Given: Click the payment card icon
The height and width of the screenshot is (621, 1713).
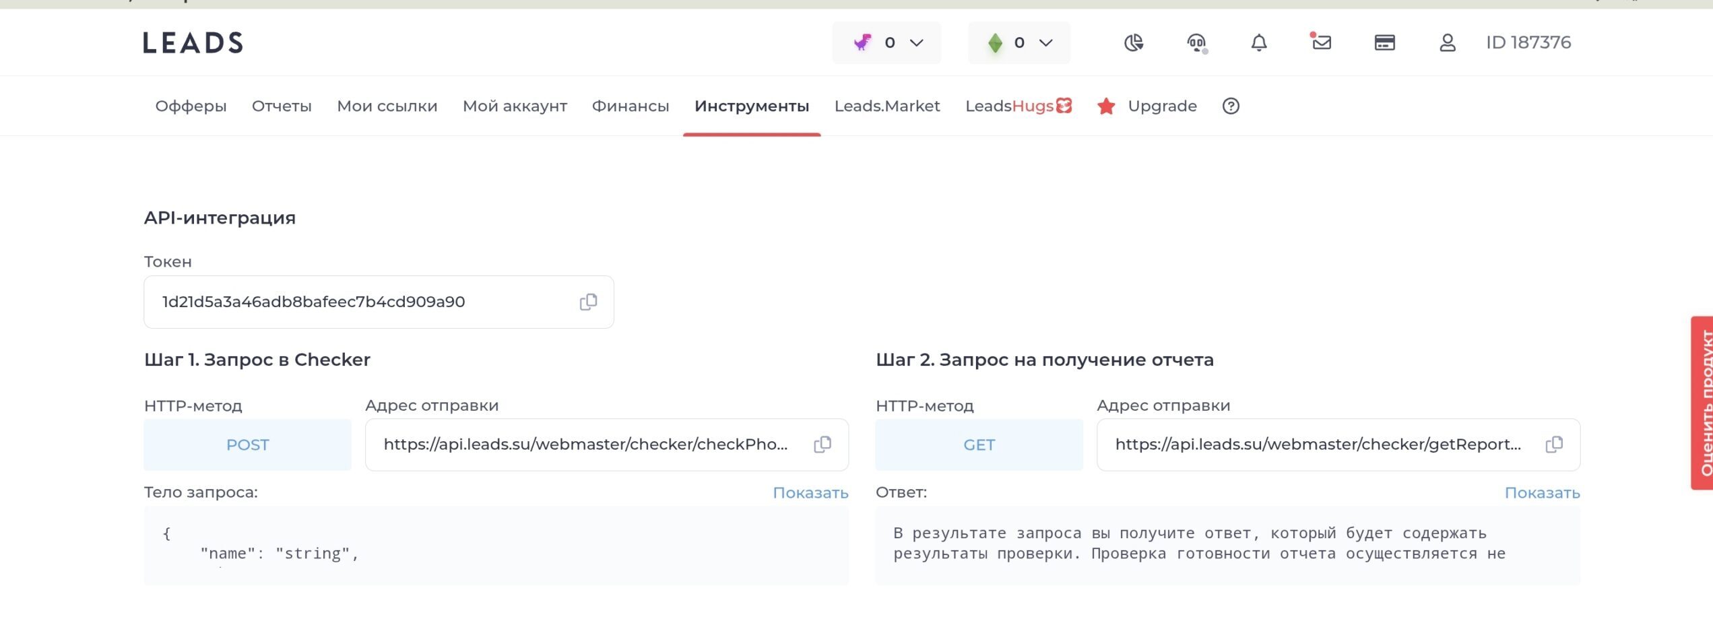Looking at the screenshot, I should (x=1384, y=43).
